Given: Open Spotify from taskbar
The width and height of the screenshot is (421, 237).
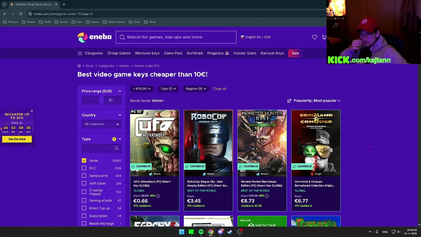Looking at the screenshot, I should coord(201,232).
